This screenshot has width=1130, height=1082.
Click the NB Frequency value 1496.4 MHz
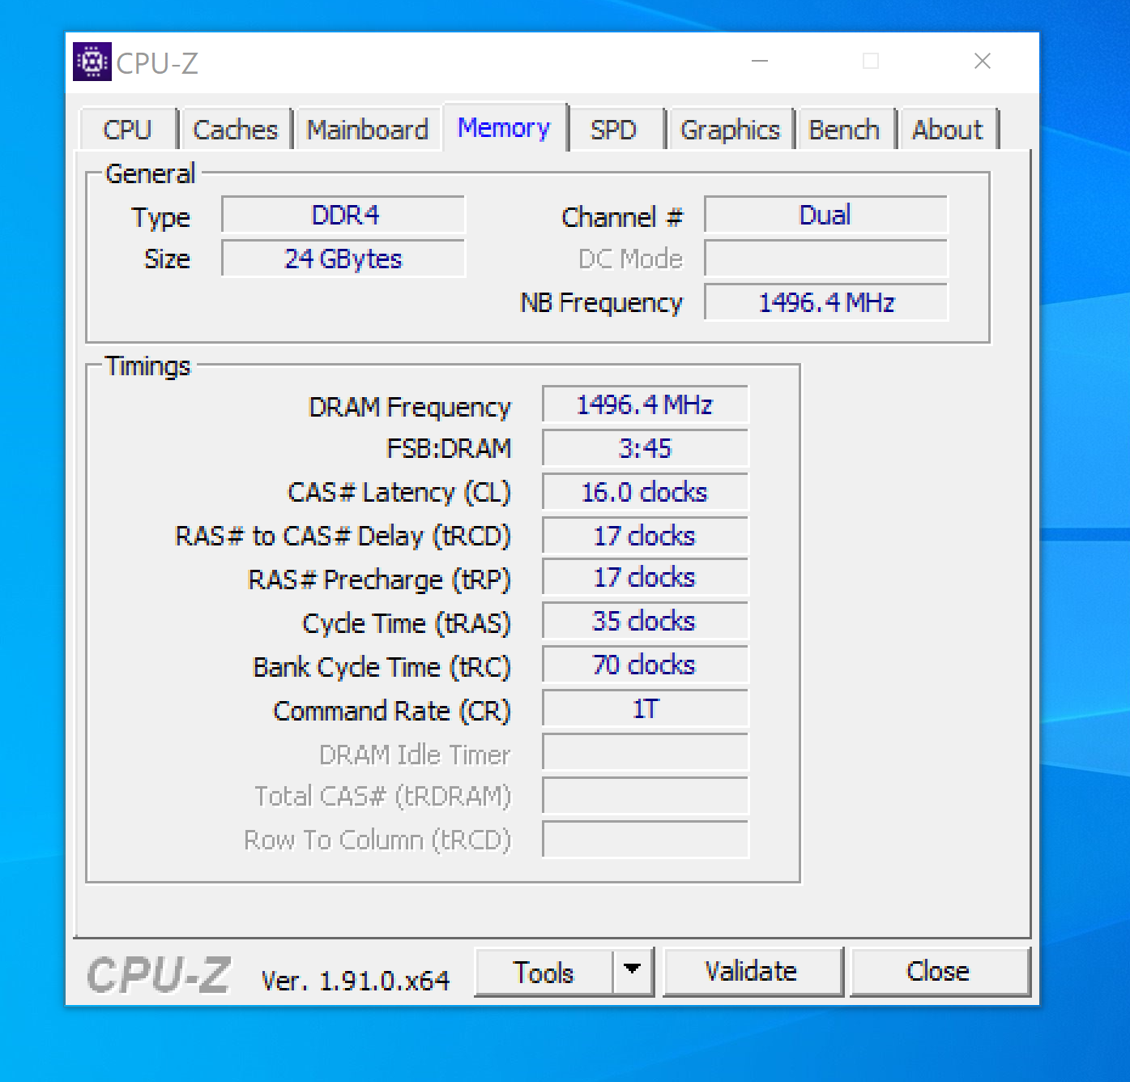825,302
